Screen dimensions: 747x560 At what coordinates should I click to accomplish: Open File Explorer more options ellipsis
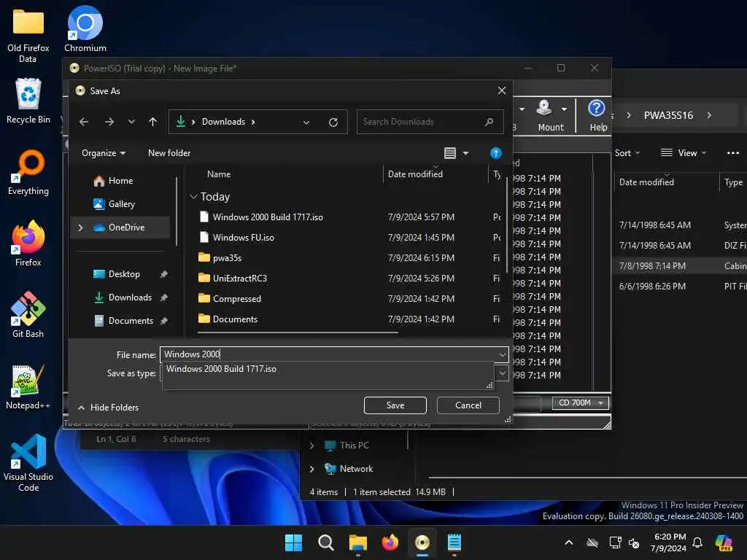click(732, 153)
